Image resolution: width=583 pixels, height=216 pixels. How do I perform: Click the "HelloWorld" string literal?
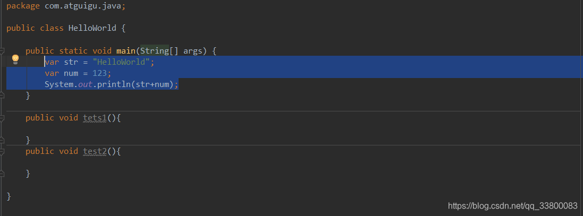121,62
